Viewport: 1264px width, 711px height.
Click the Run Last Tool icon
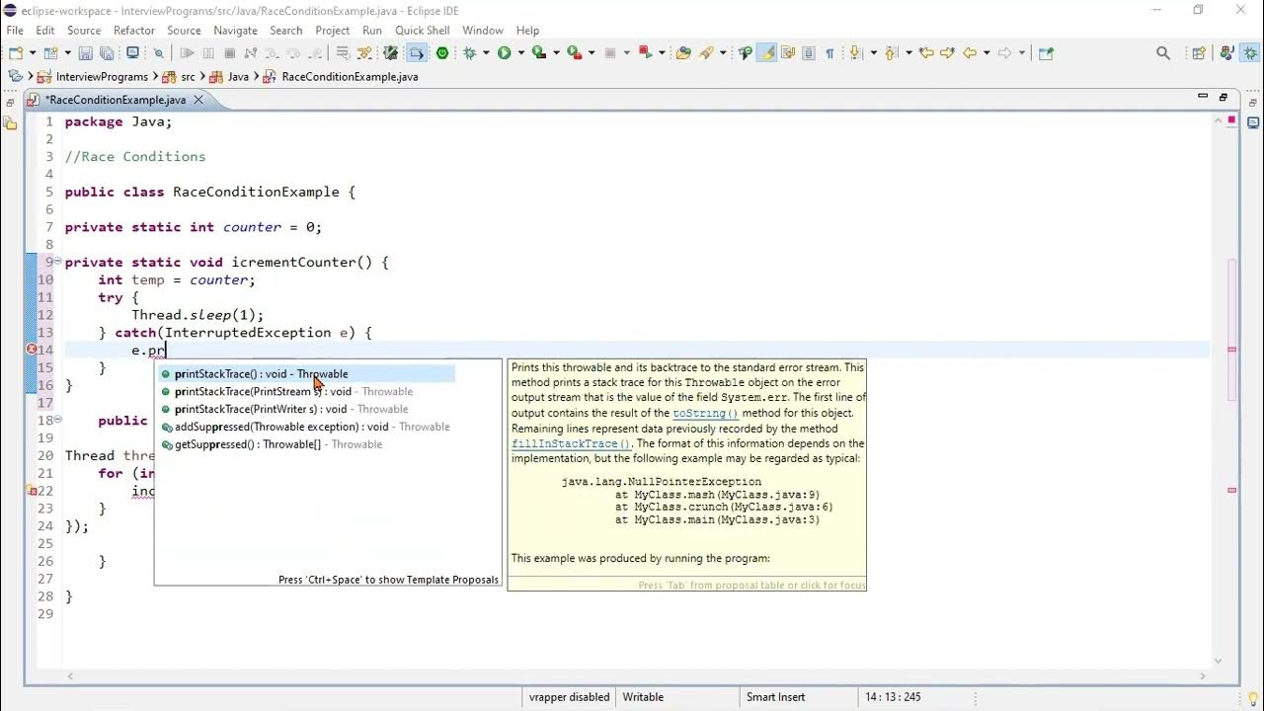573,53
